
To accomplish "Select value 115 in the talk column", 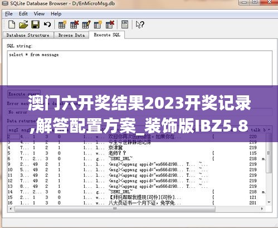I will (253, 153).
